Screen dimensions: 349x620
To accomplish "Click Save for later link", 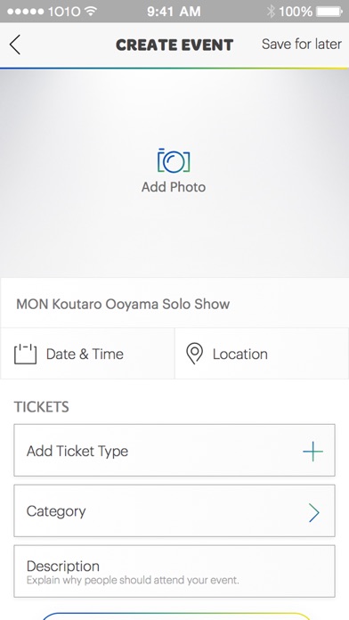I will click(302, 44).
